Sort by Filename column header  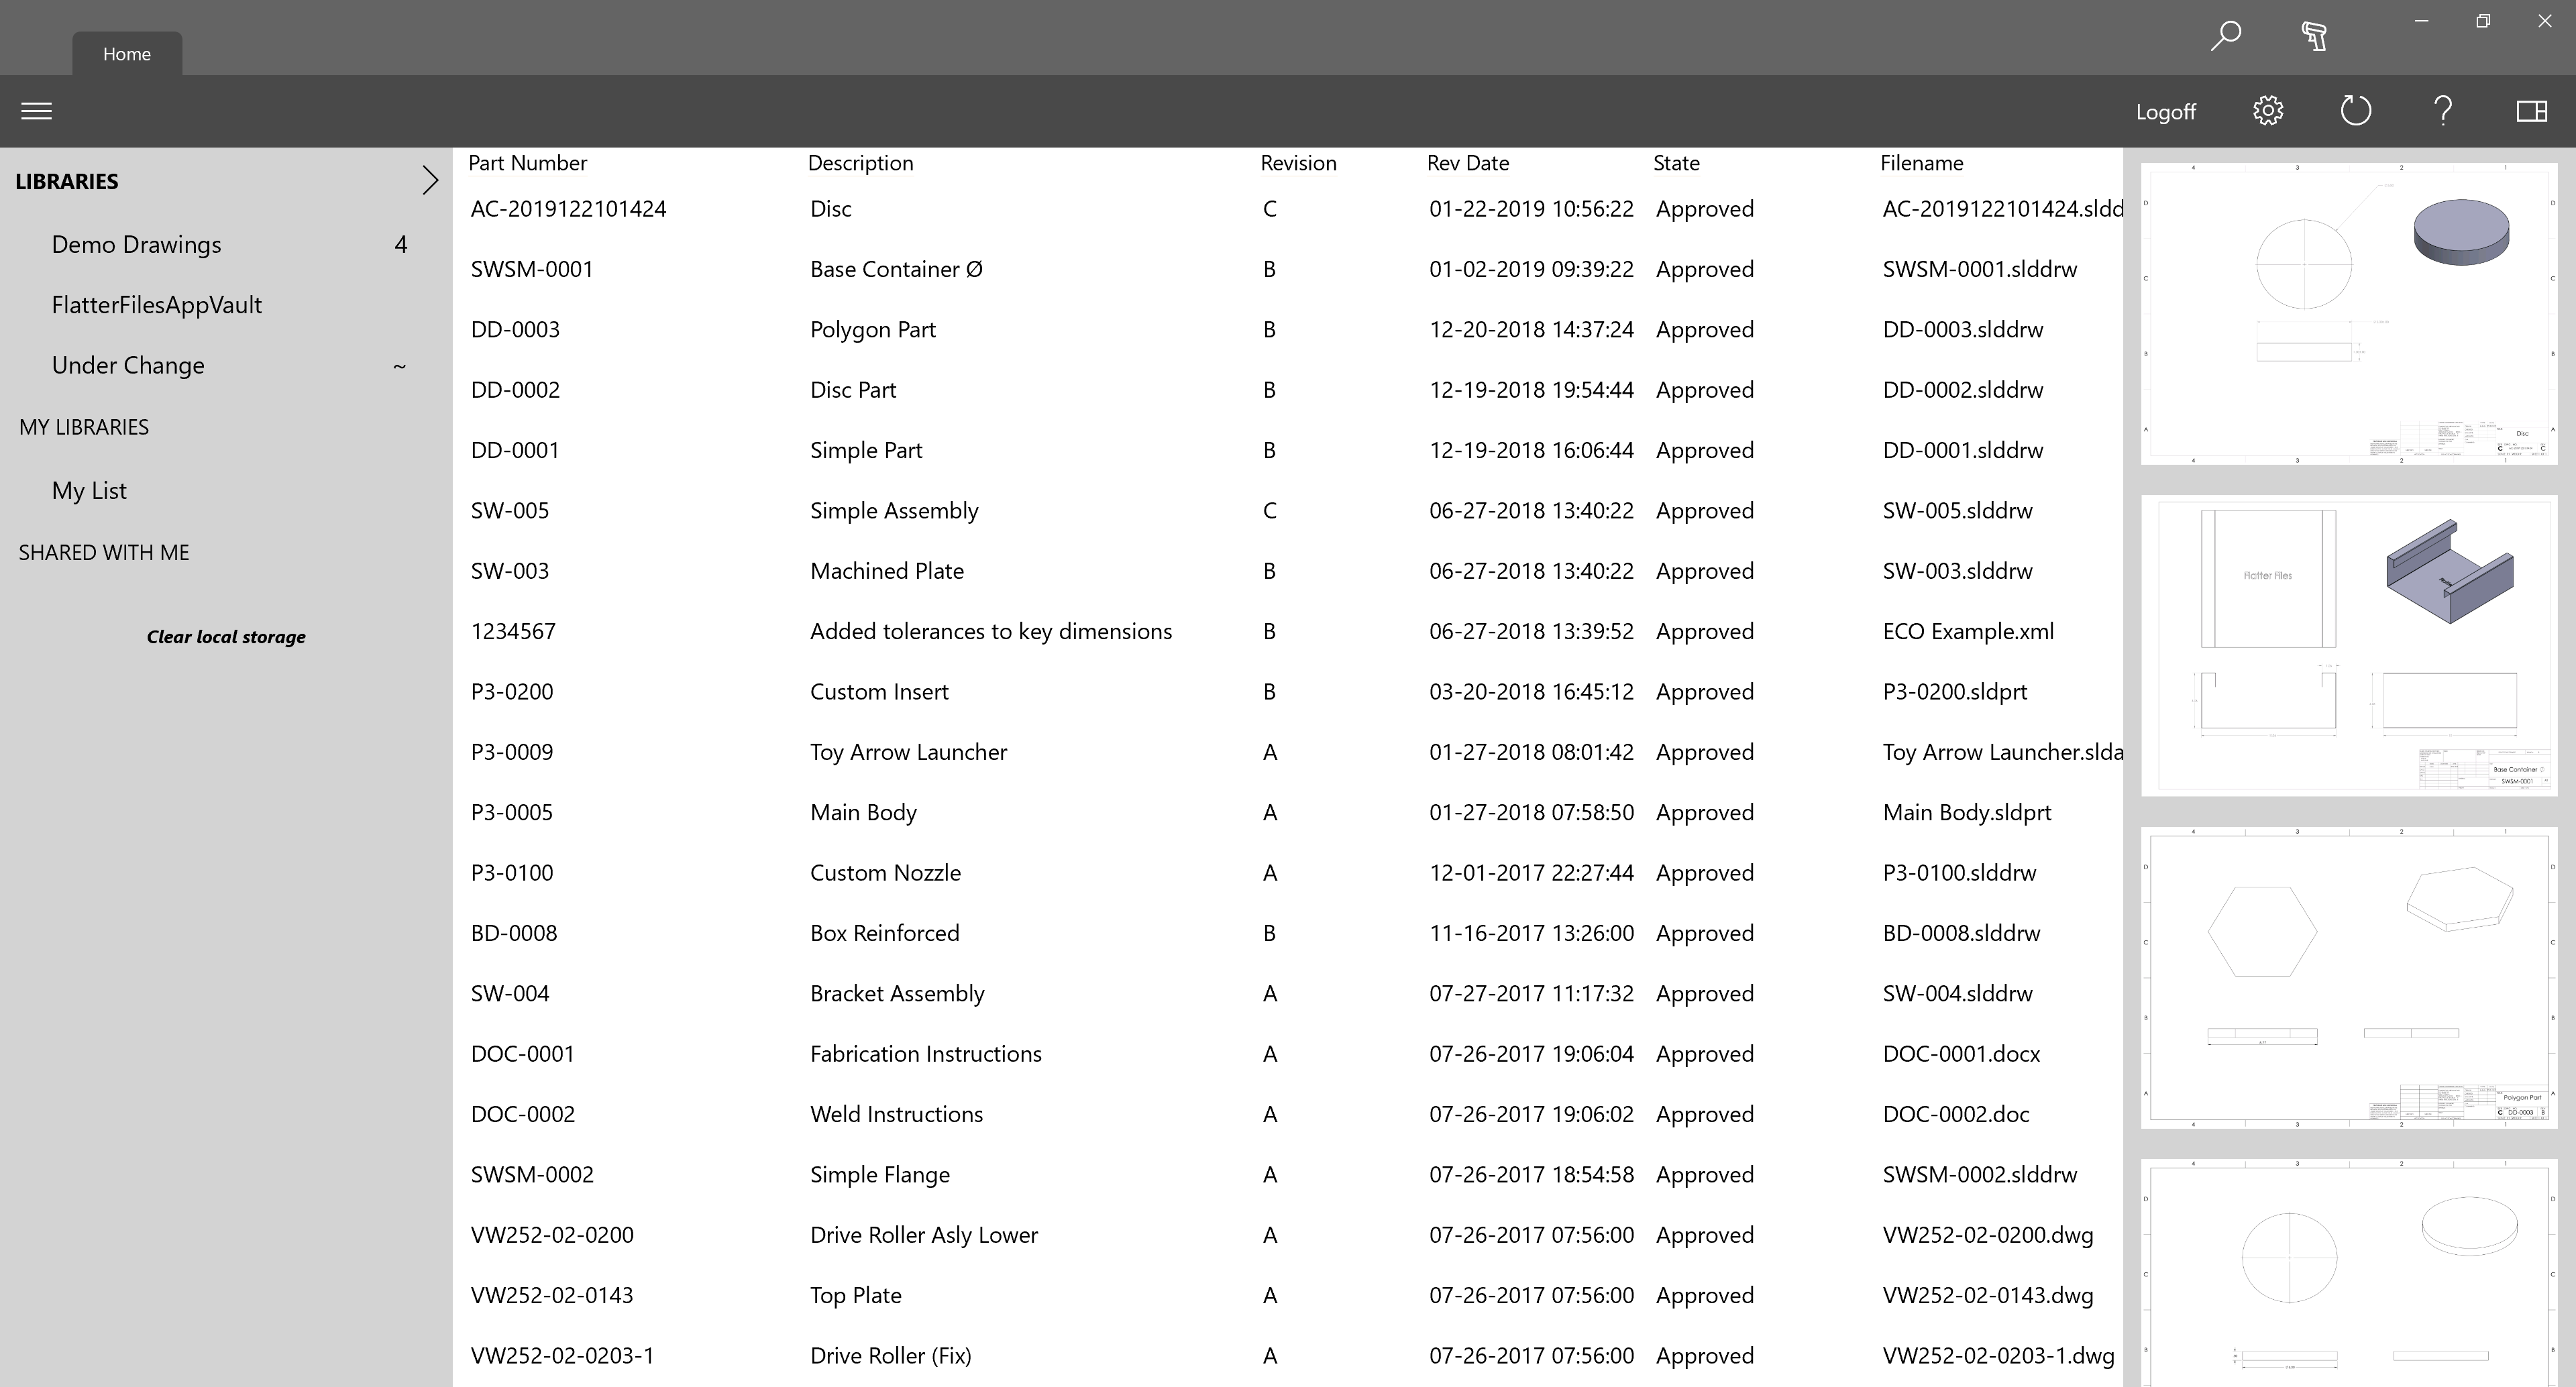click(x=1921, y=163)
